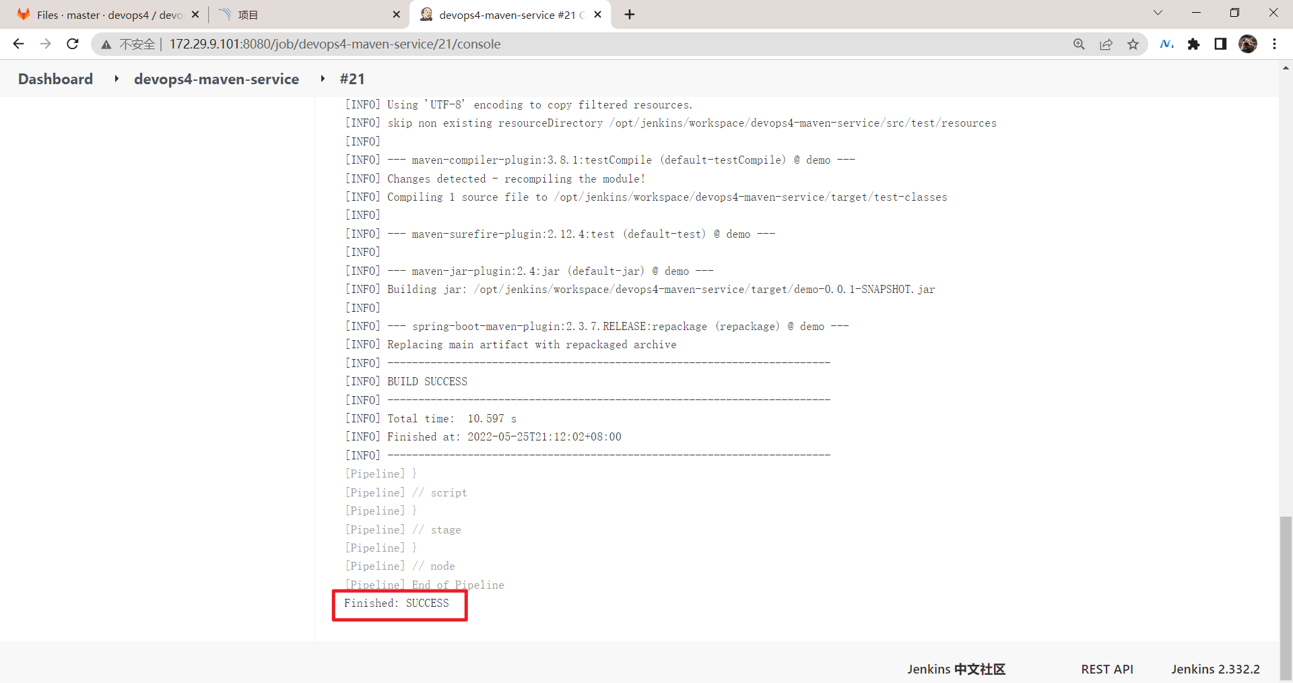1293x683 pixels.
Task: Click the 'BUILD SUCCESS' log line
Action: click(406, 381)
